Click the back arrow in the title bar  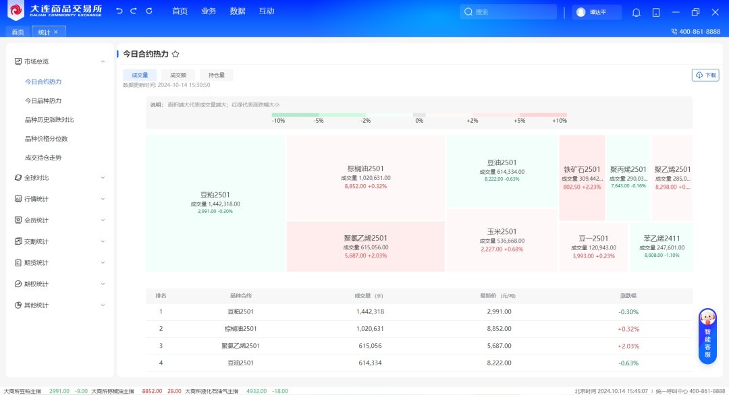[x=119, y=11]
